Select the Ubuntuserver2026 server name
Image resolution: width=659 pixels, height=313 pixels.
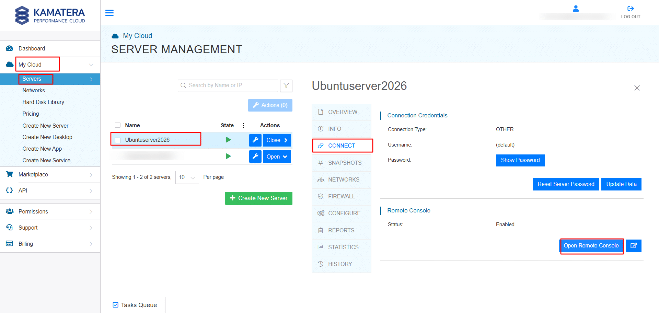(x=147, y=140)
